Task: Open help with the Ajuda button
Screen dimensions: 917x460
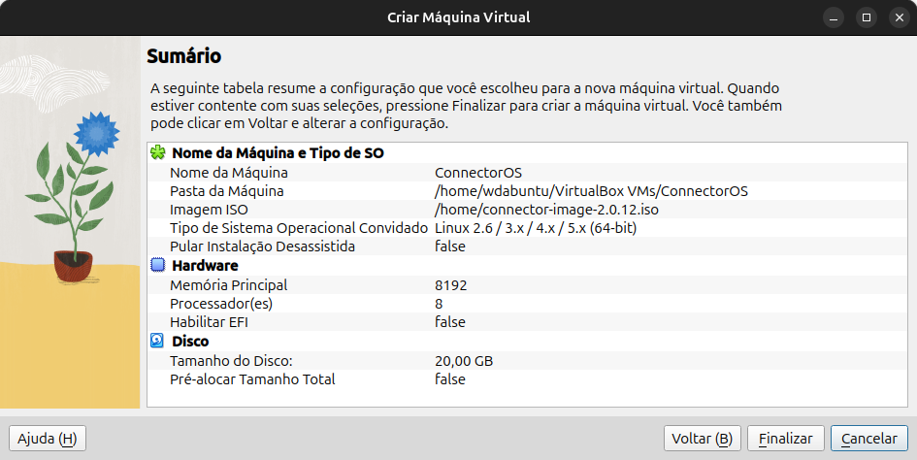Action: pyautogui.click(x=48, y=439)
